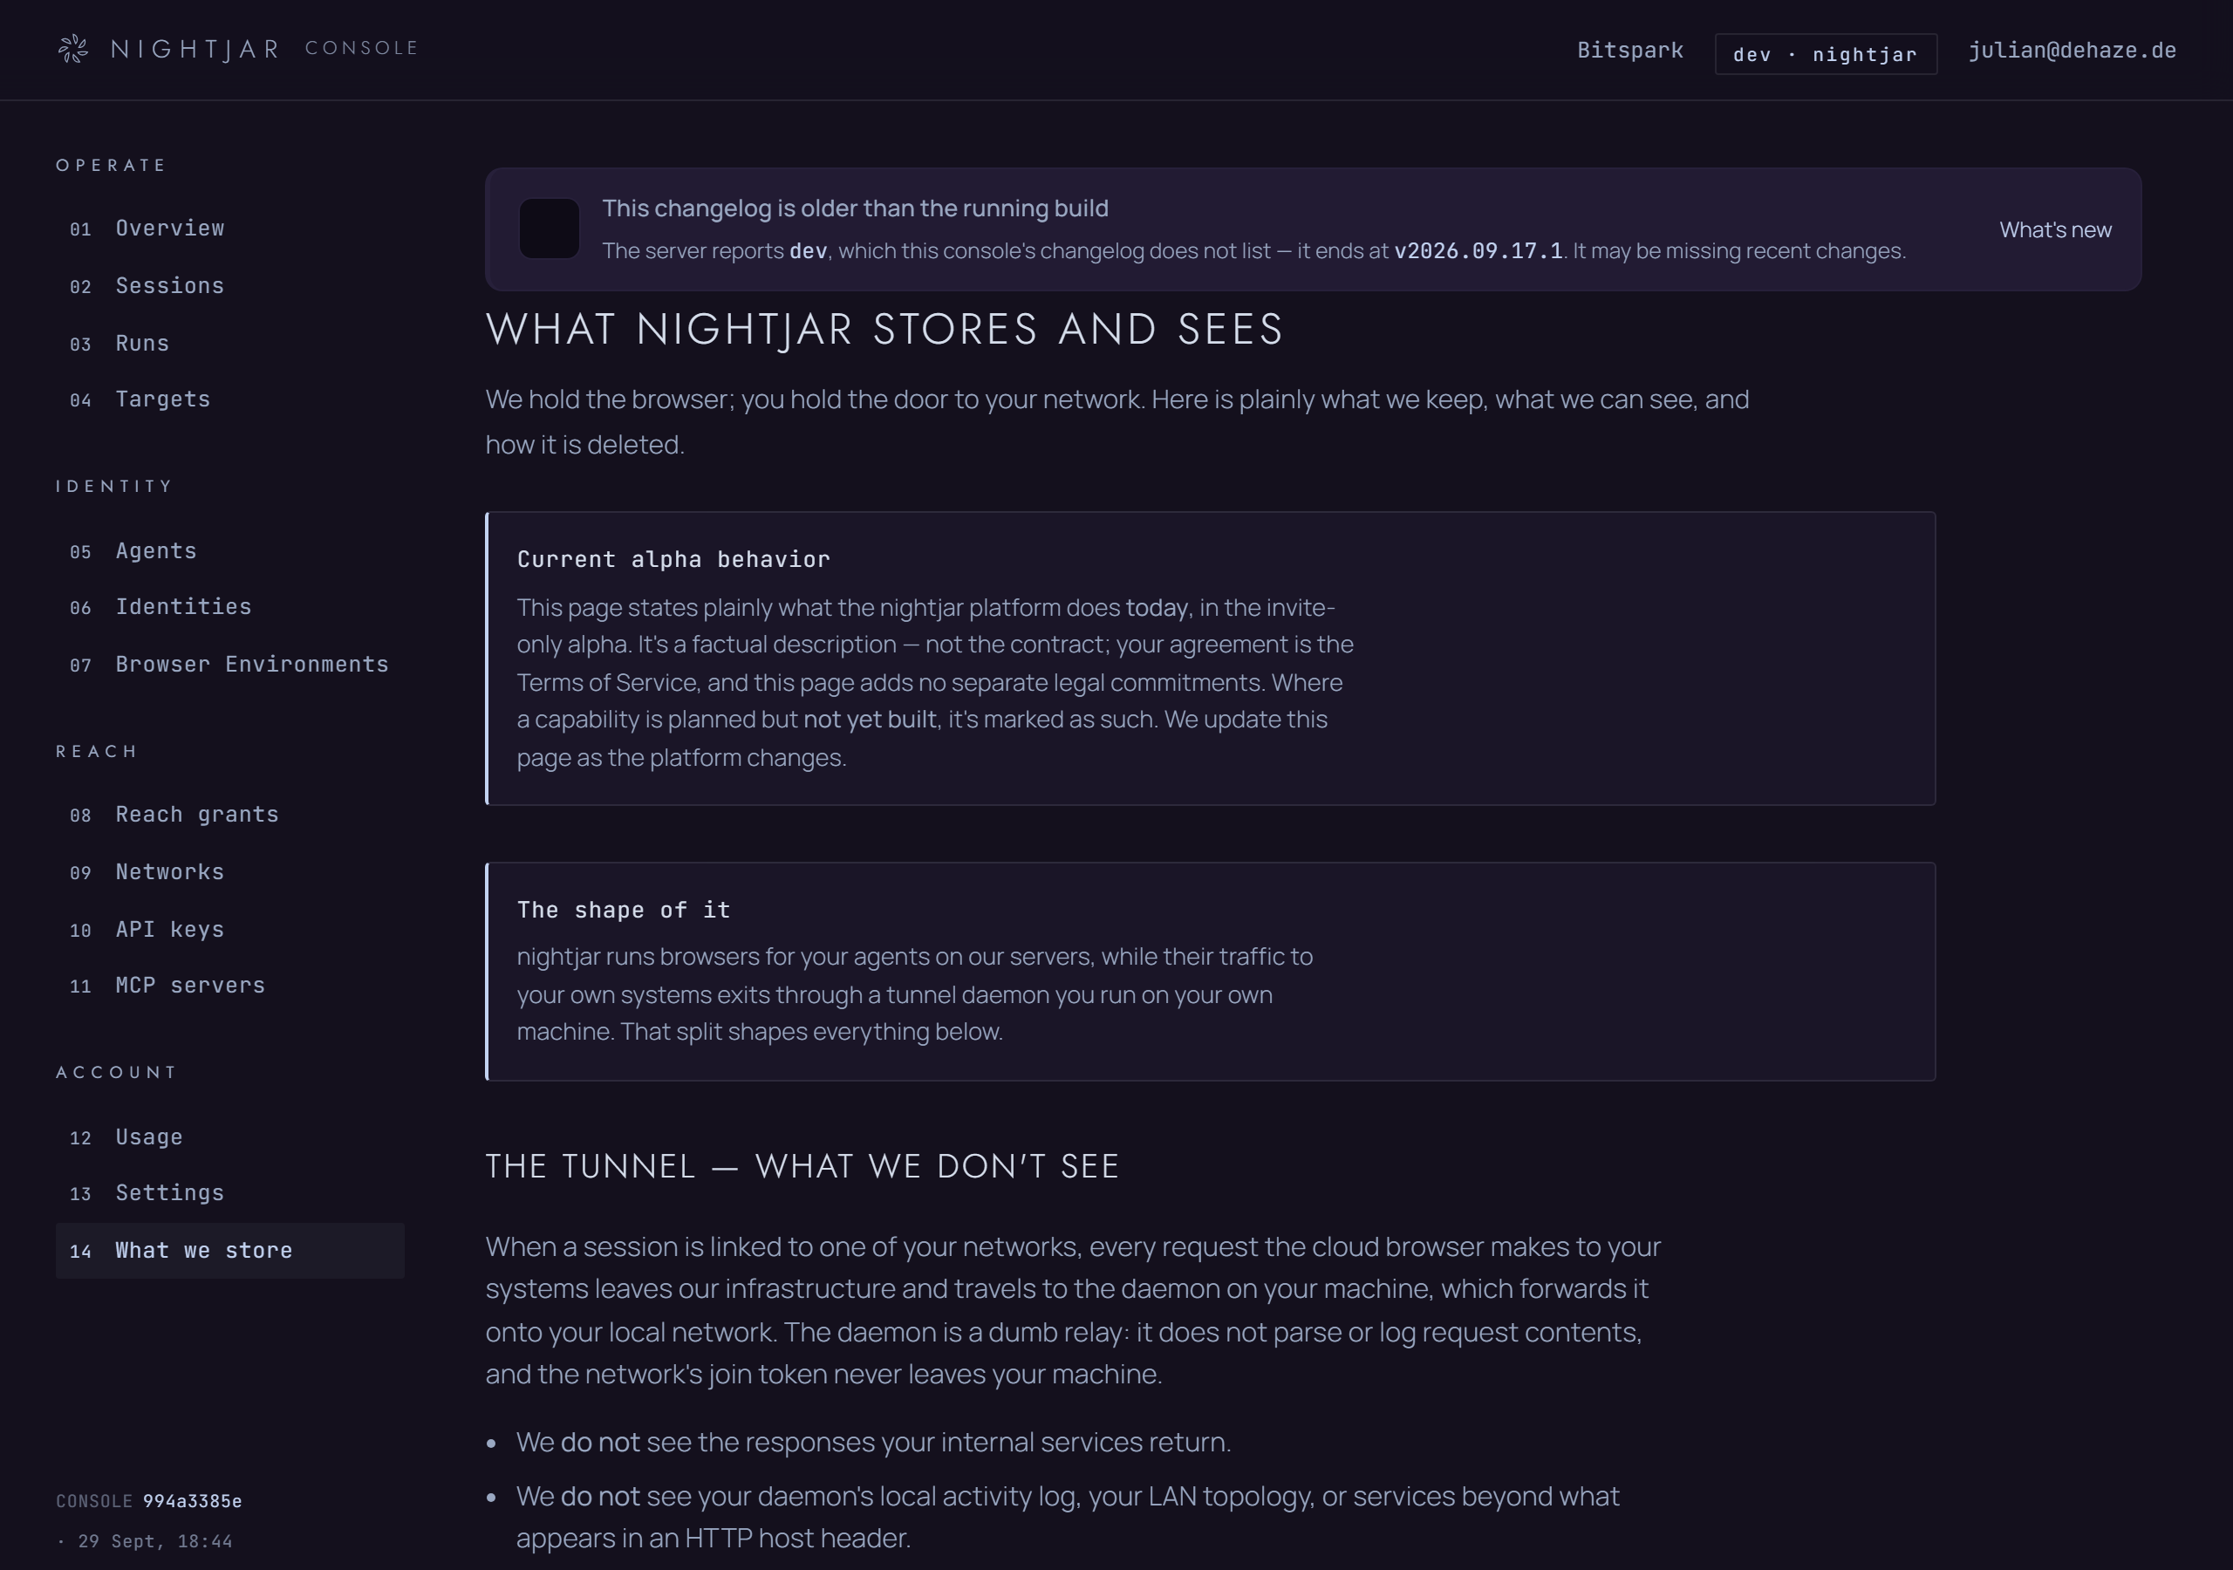Select Targets in the sidebar
This screenshot has width=2233, height=1570.
[x=229, y=399]
